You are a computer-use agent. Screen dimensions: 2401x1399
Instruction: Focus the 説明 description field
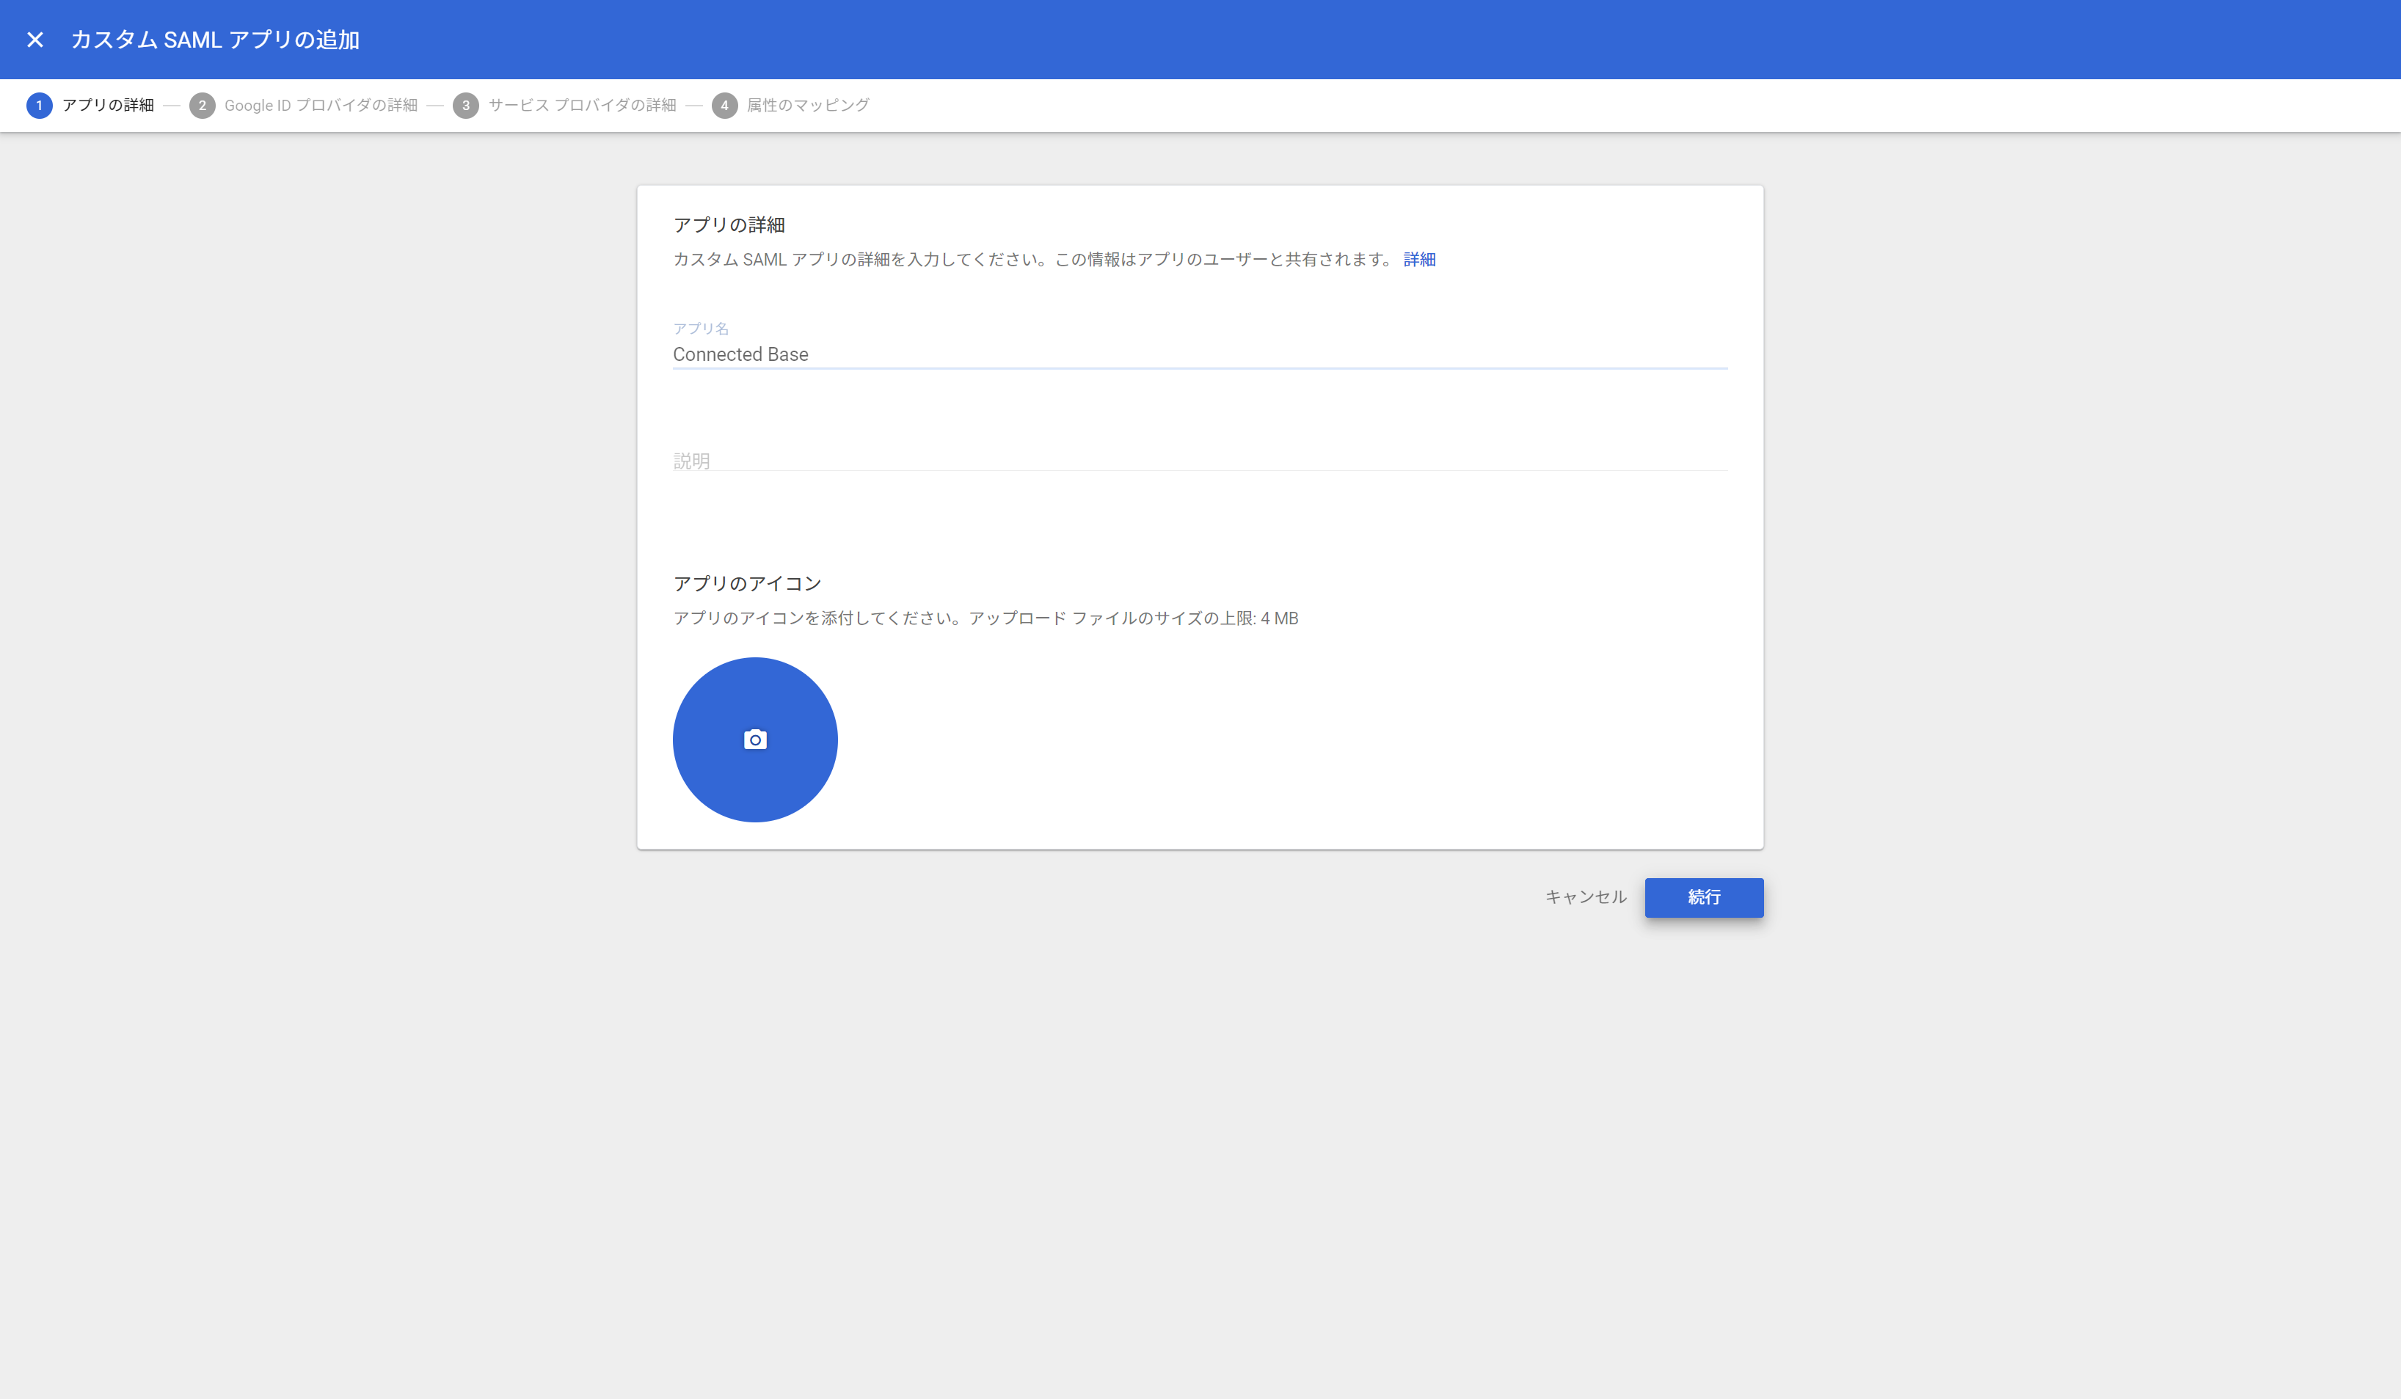click(1200, 460)
